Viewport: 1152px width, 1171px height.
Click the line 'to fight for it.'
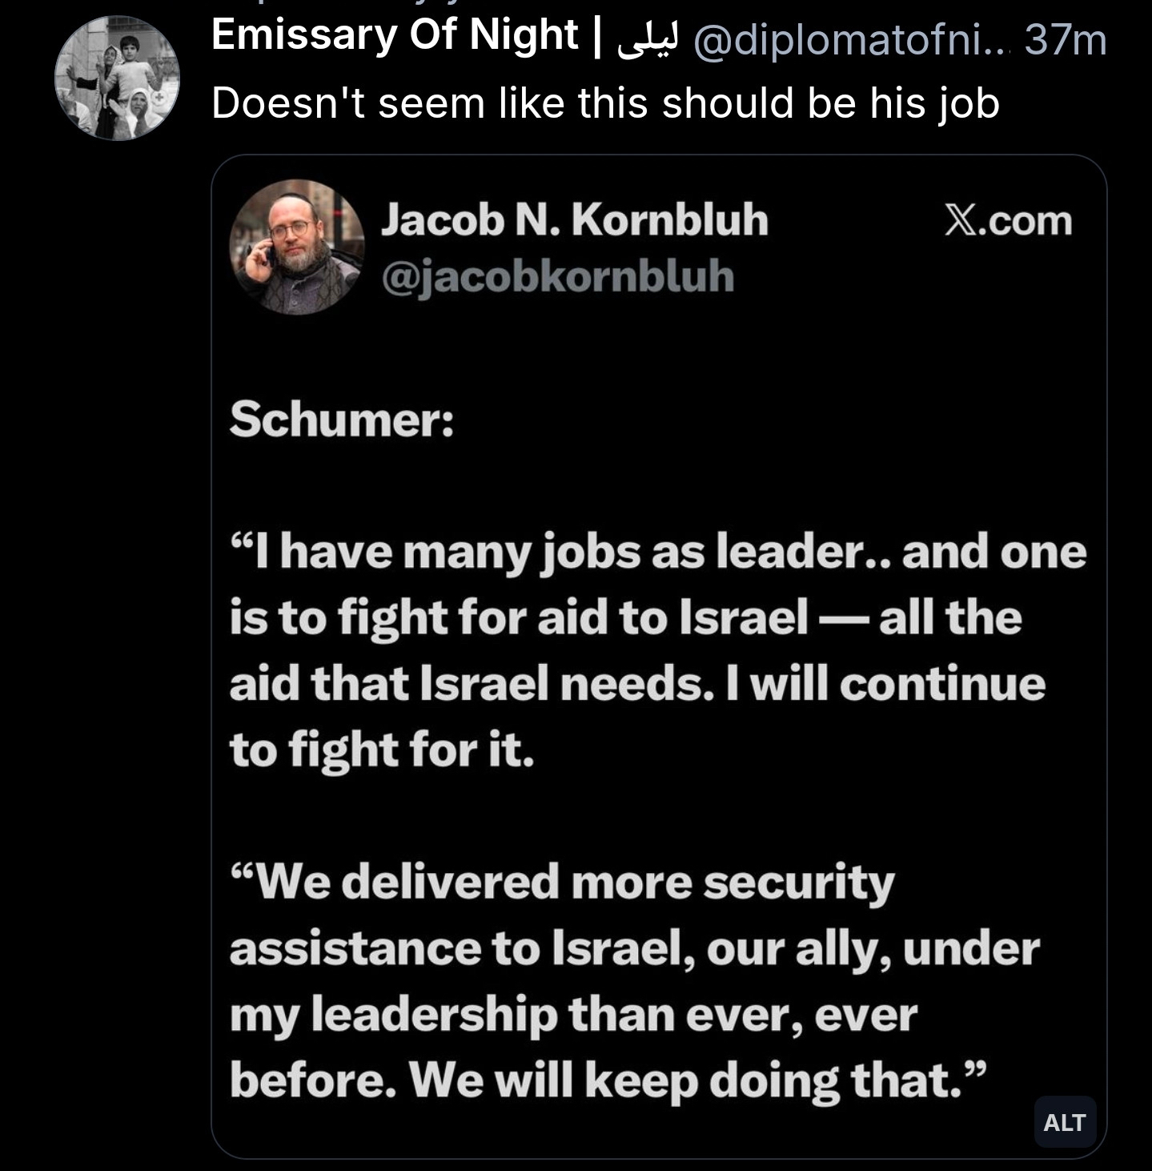click(382, 750)
